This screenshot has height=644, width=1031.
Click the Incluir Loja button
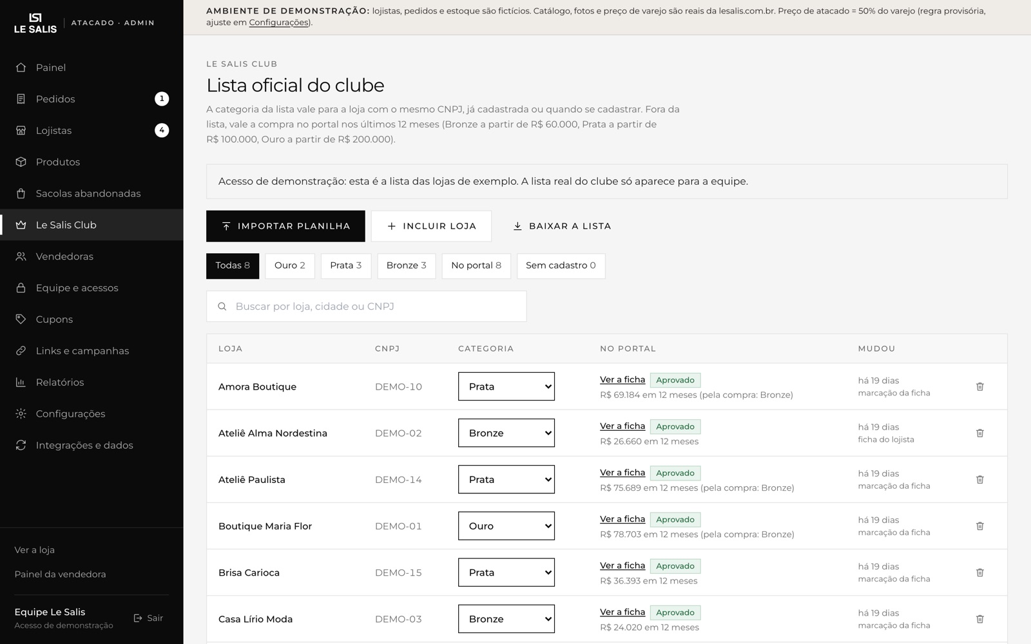point(431,226)
